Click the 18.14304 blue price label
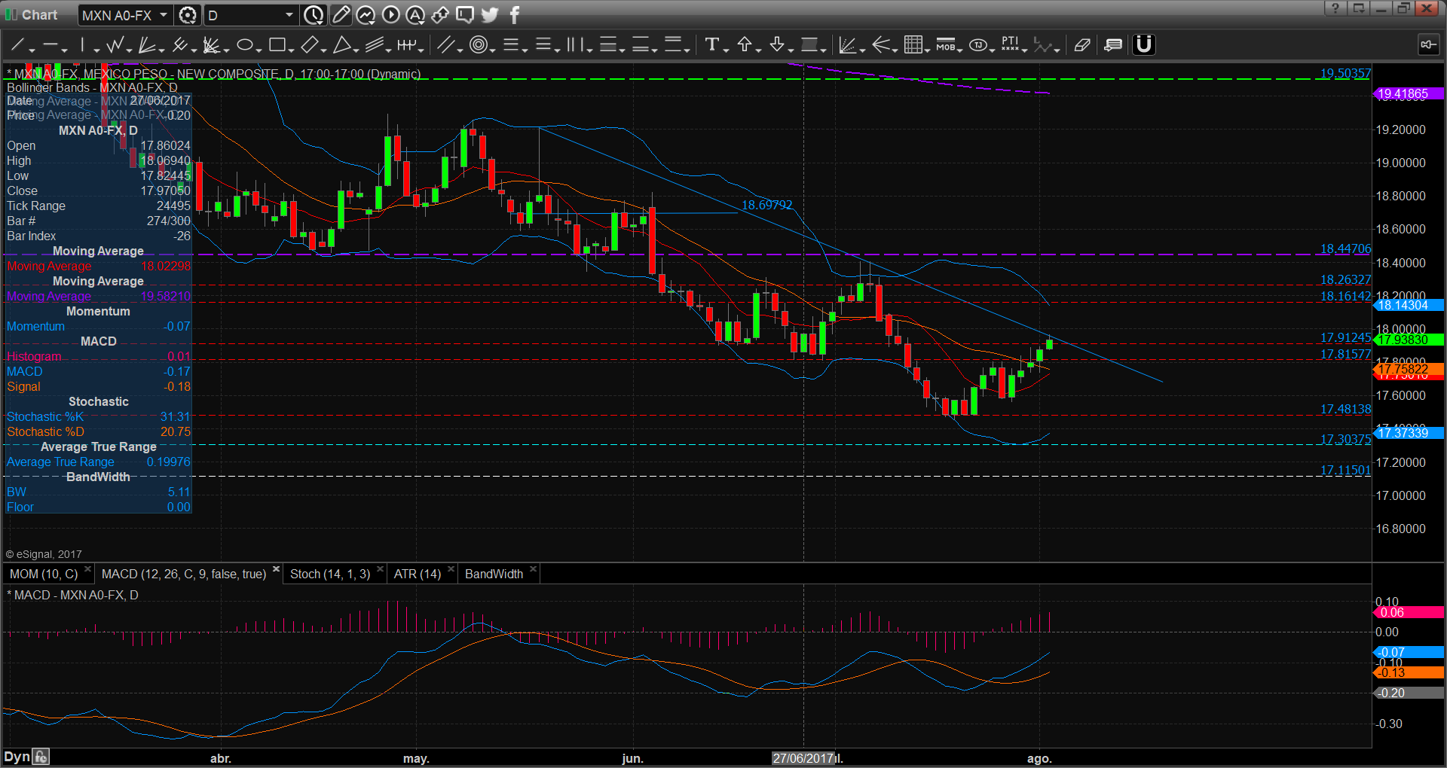This screenshot has width=1447, height=768. (x=1408, y=305)
